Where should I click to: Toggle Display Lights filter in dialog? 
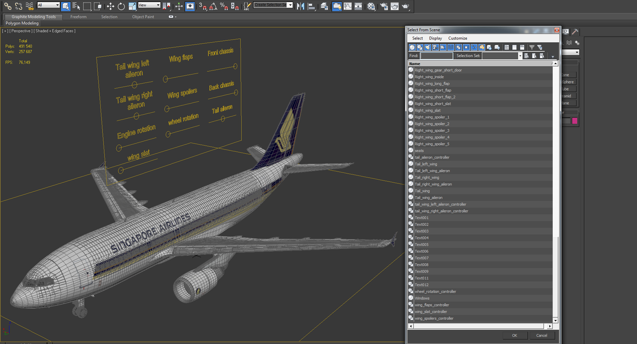(x=428, y=47)
